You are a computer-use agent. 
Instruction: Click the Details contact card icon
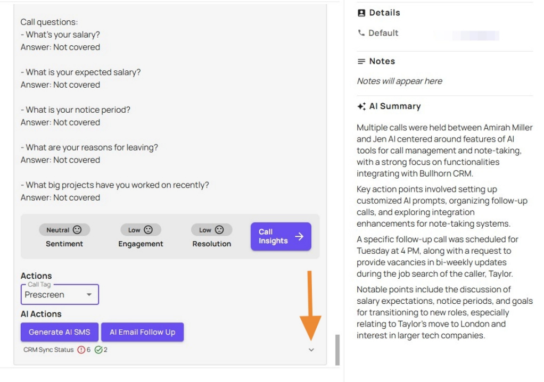tap(361, 13)
